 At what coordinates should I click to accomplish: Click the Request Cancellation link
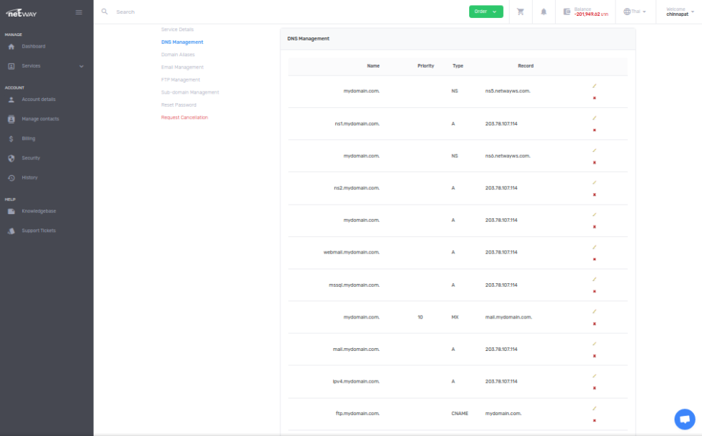(x=185, y=117)
